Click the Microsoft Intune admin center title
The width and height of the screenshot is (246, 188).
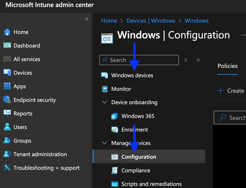point(50,5)
